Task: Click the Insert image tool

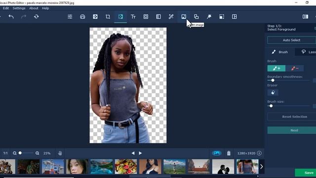Action: tap(184, 16)
